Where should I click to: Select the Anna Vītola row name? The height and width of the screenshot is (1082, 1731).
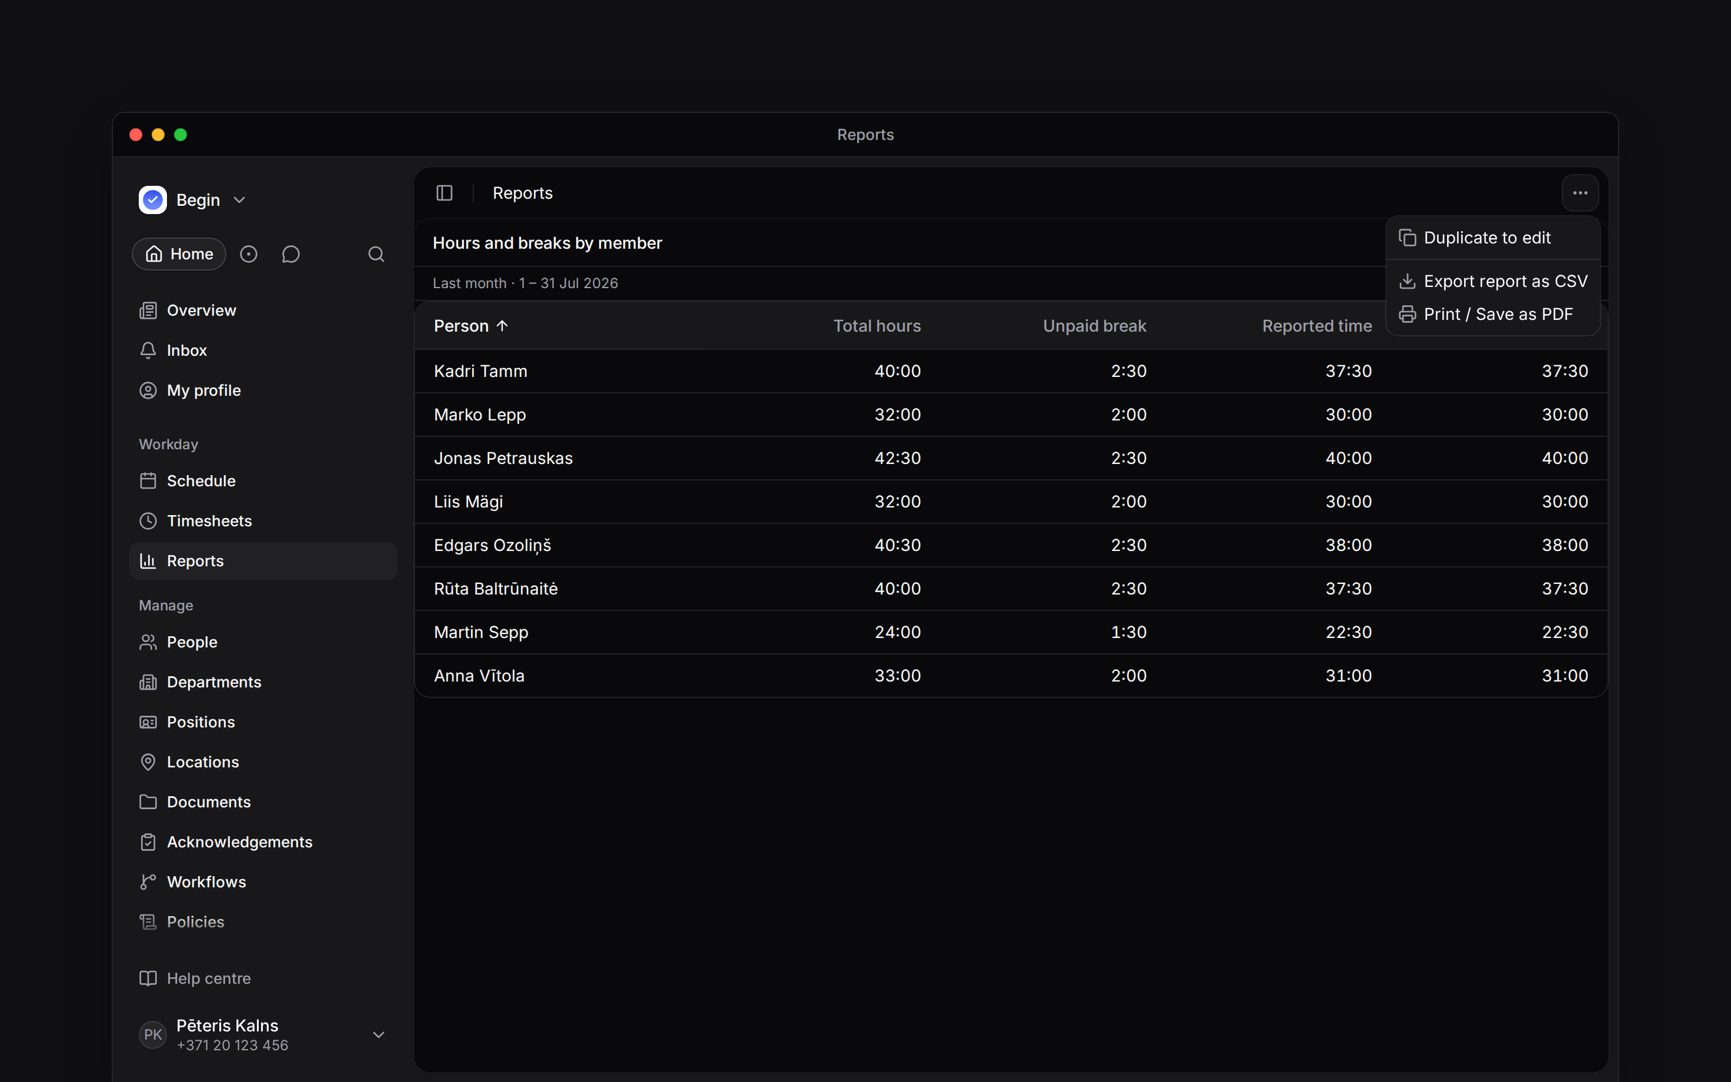479,676
